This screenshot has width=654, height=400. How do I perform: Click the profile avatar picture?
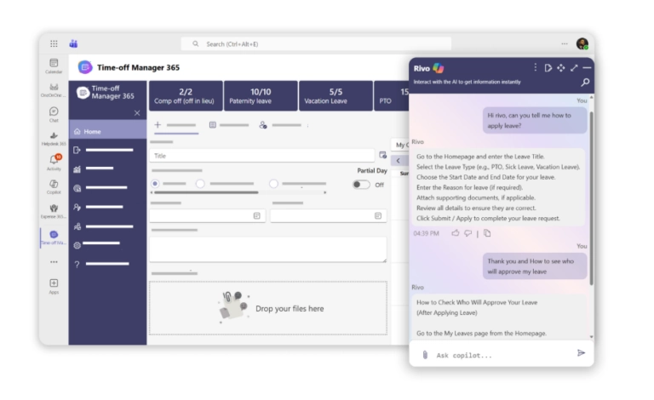click(582, 43)
